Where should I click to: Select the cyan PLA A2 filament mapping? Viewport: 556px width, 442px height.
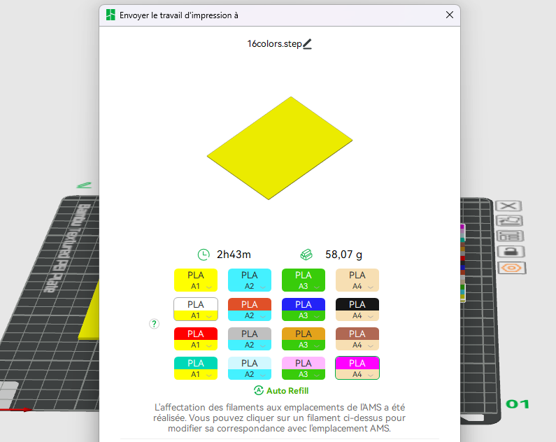[x=250, y=280]
